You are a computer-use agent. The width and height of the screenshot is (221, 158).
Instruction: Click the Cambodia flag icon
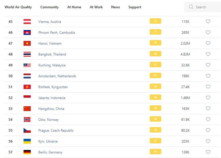coord(27,33)
